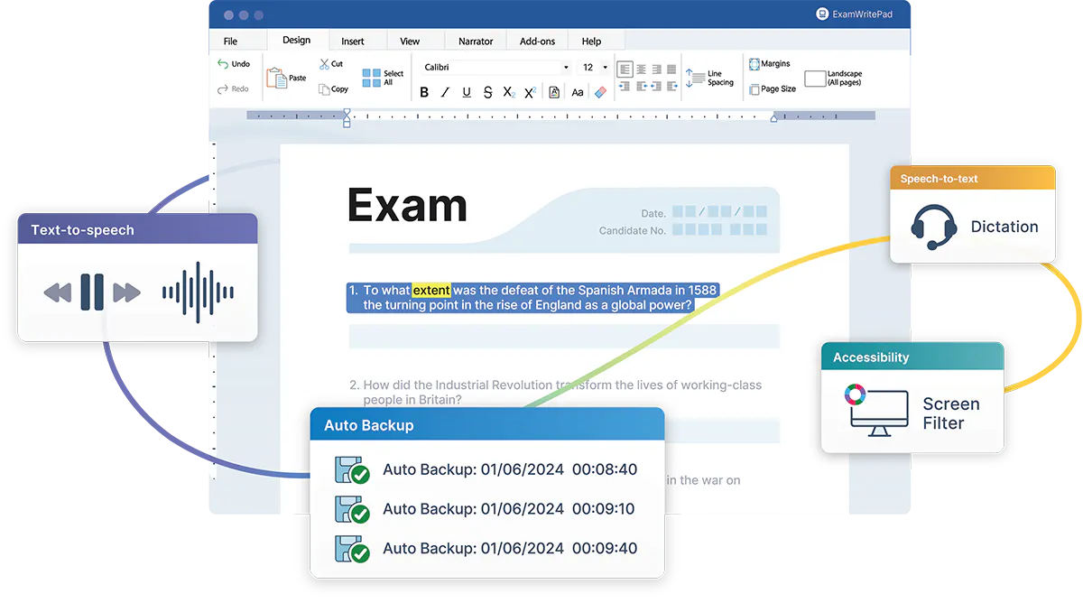
Task: Click the audio waveform in Text-to-speech
Action: [198, 292]
